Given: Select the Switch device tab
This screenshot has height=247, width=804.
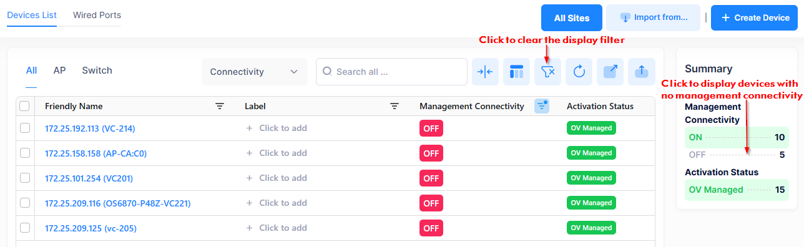Looking at the screenshot, I should pyautogui.click(x=97, y=70).
